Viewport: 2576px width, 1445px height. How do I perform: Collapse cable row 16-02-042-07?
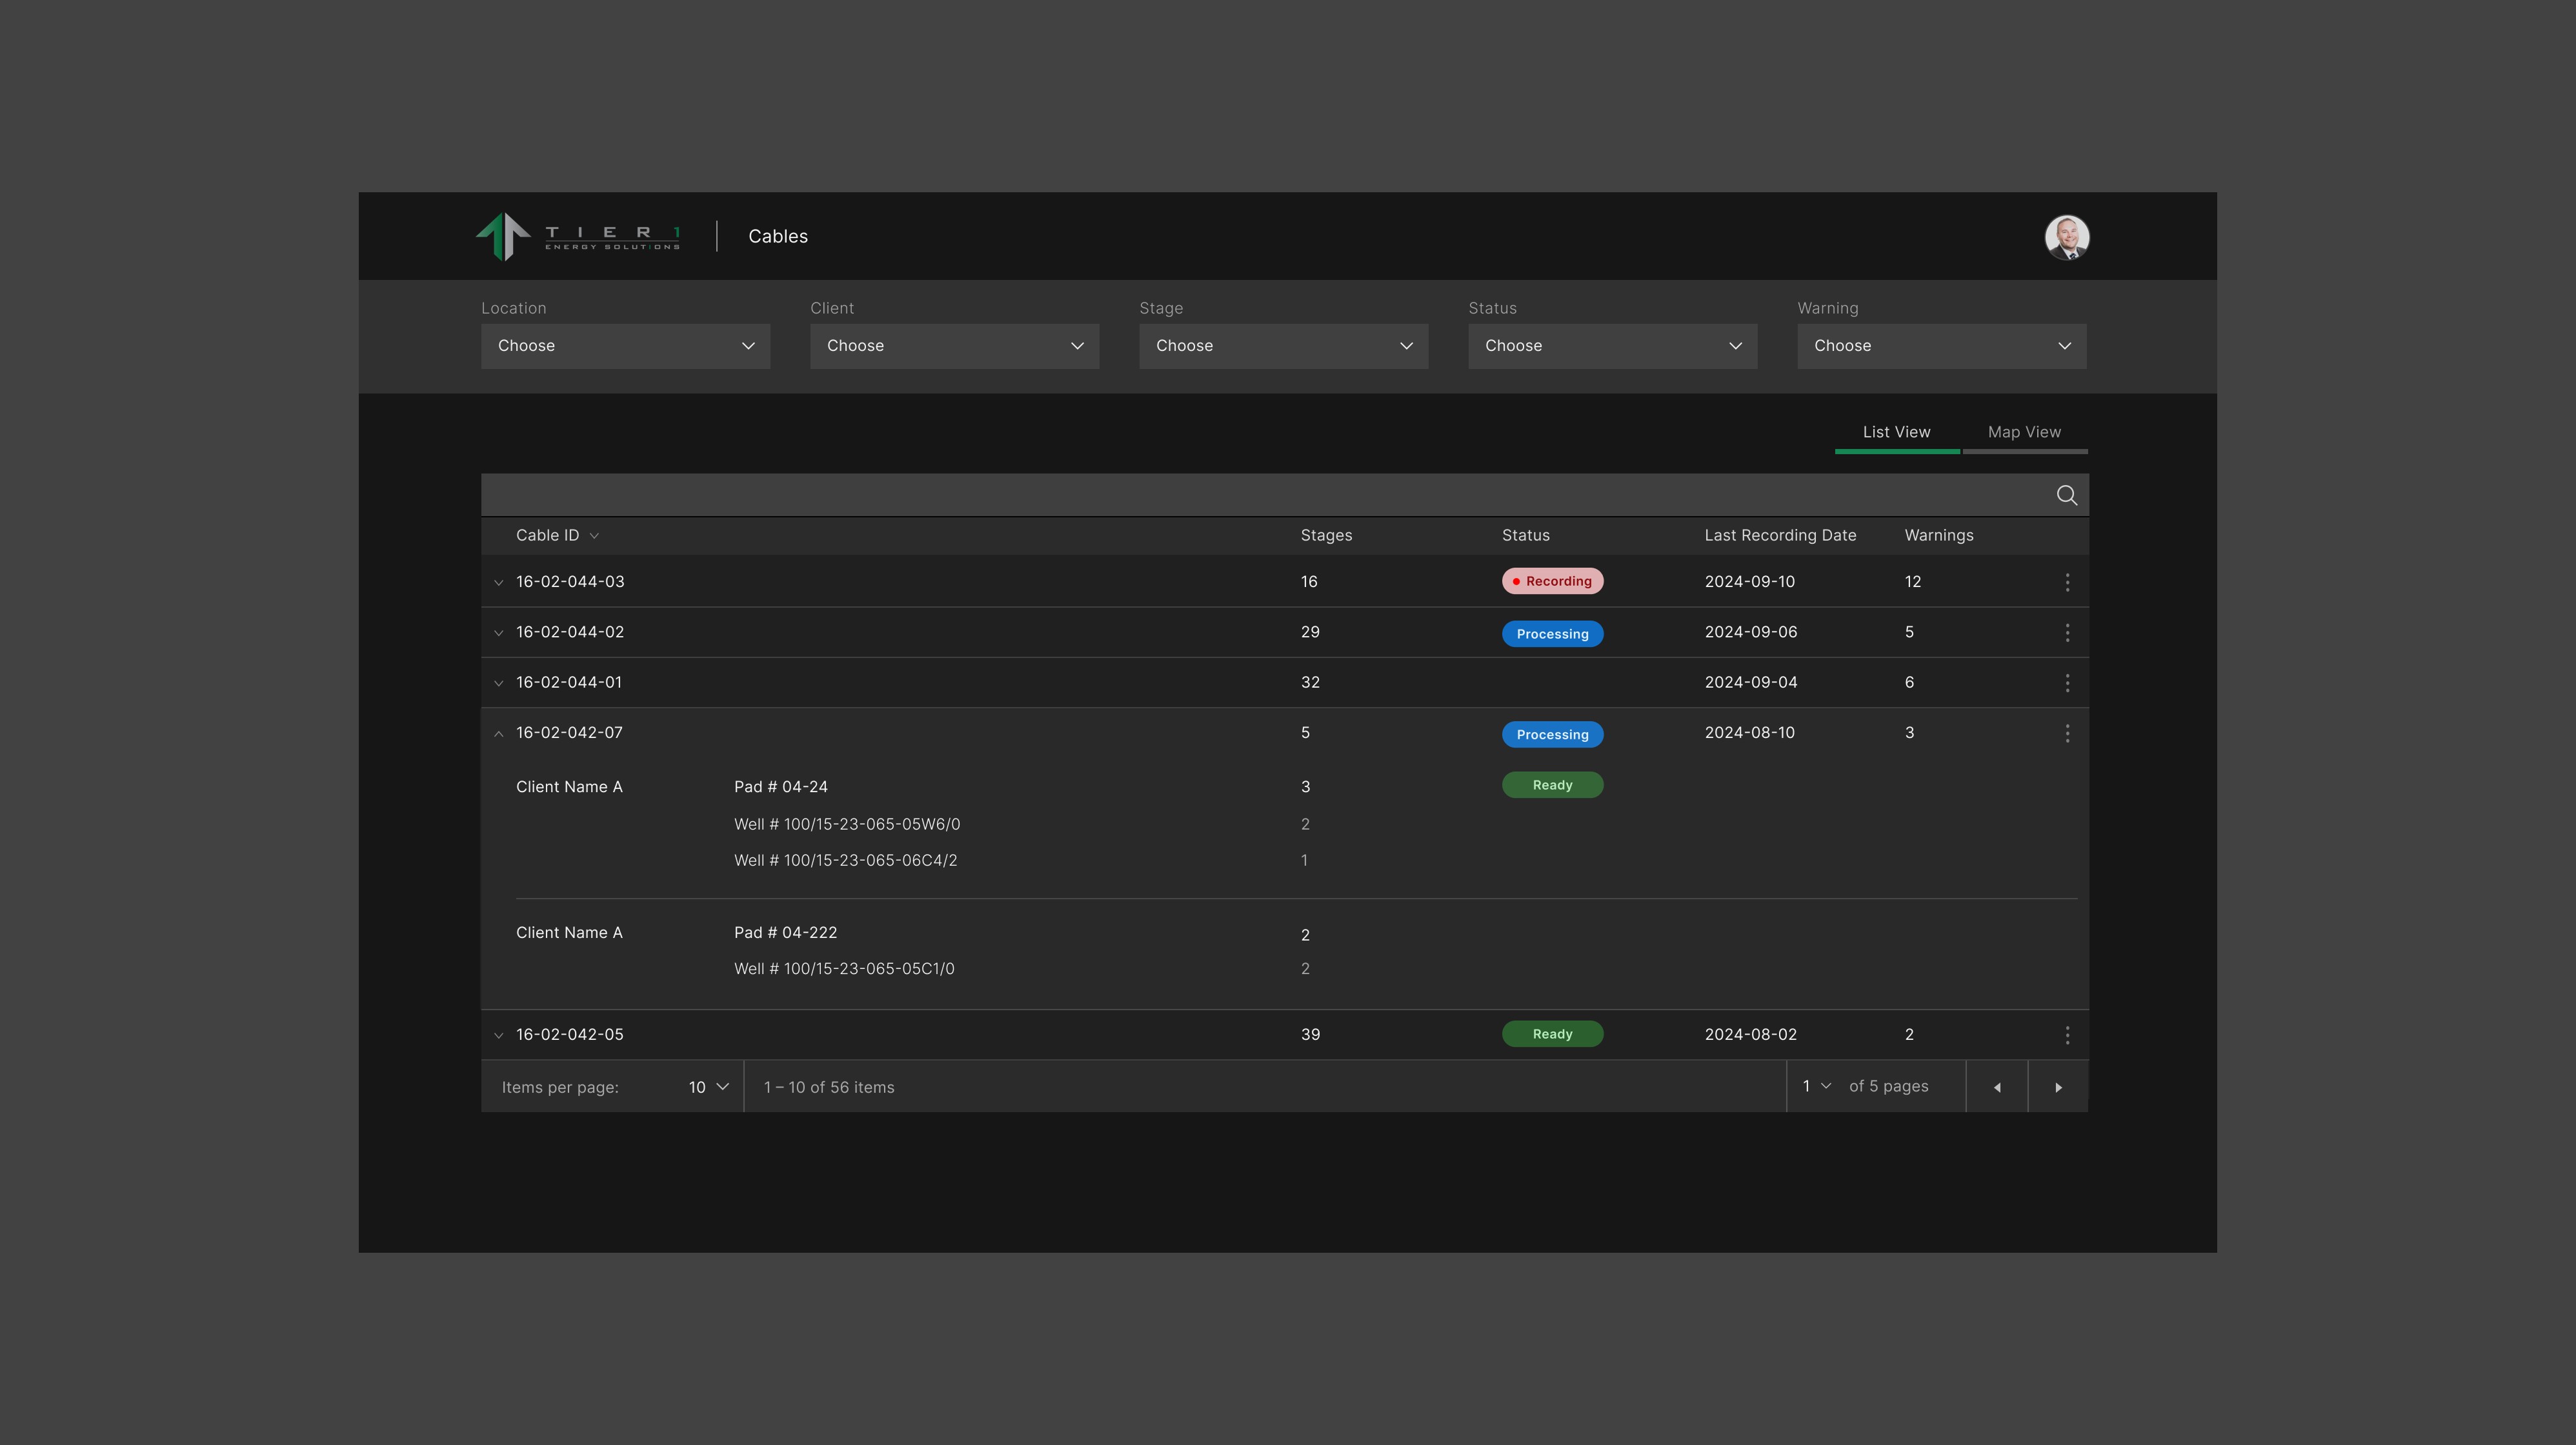point(499,733)
